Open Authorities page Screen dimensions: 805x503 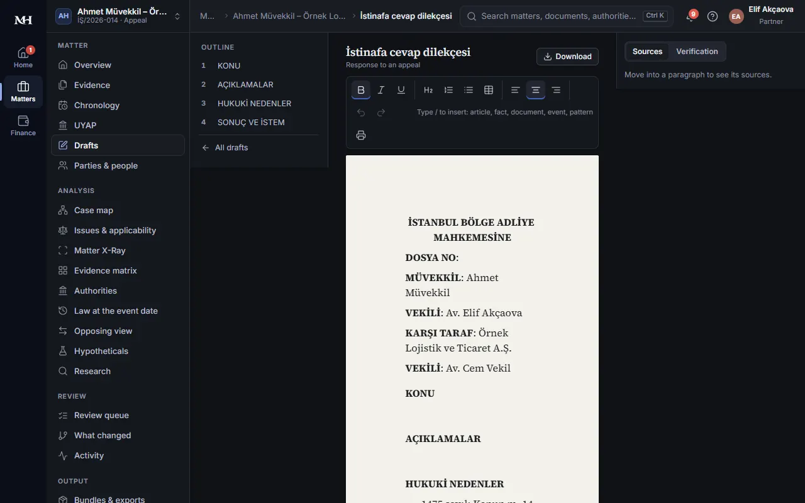[x=118, y=290]
